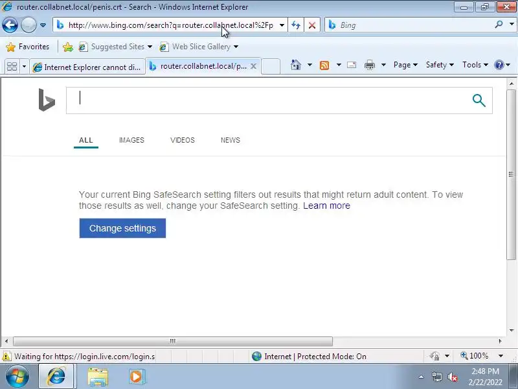
Task: Click the muted volume tray icon
Action: (x=452, y=377)
